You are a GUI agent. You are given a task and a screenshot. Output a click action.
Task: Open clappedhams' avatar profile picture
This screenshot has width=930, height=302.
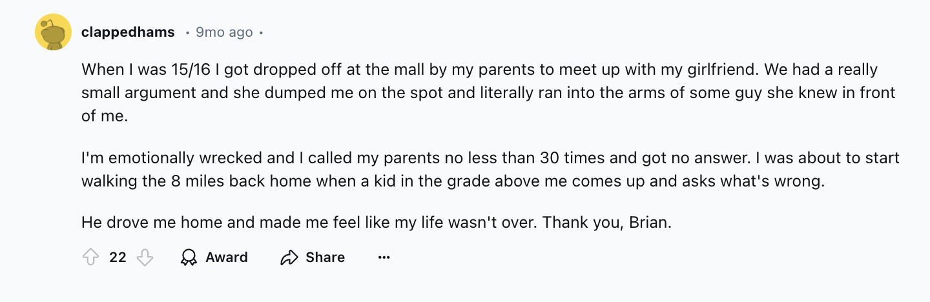[x=53, y=32]
